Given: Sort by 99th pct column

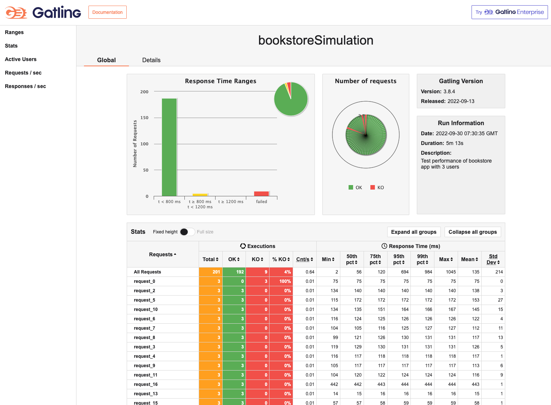Looking at the screenshot, I should coord(422,259).
